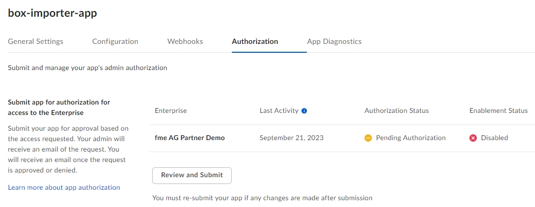This screenshot has height=207, width=535.
Task: Click the September 21, 2023 date cell
Action: [x=292, y=138]
